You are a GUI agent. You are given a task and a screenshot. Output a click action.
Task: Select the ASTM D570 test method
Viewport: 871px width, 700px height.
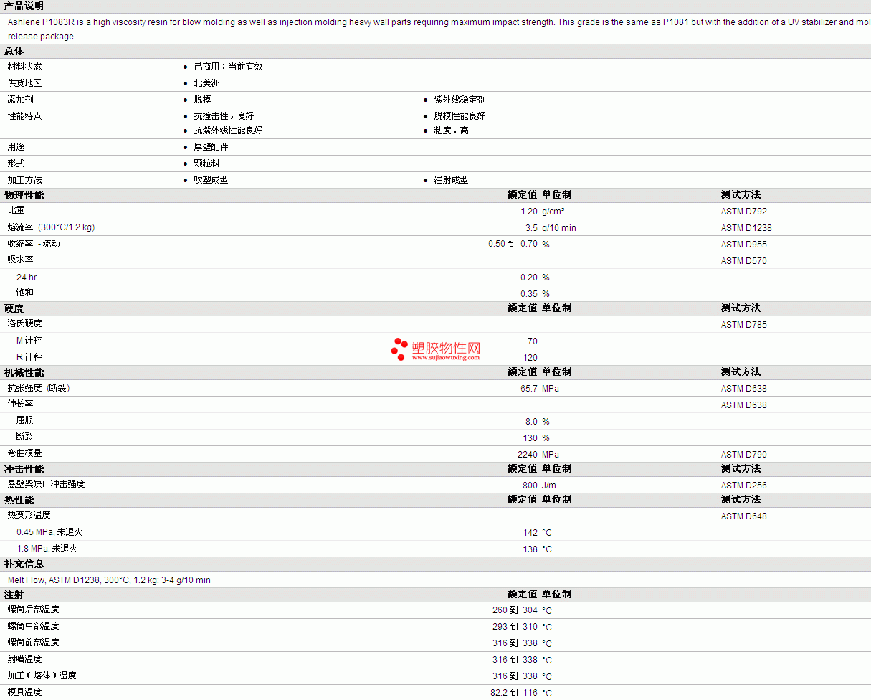(744, 261)
